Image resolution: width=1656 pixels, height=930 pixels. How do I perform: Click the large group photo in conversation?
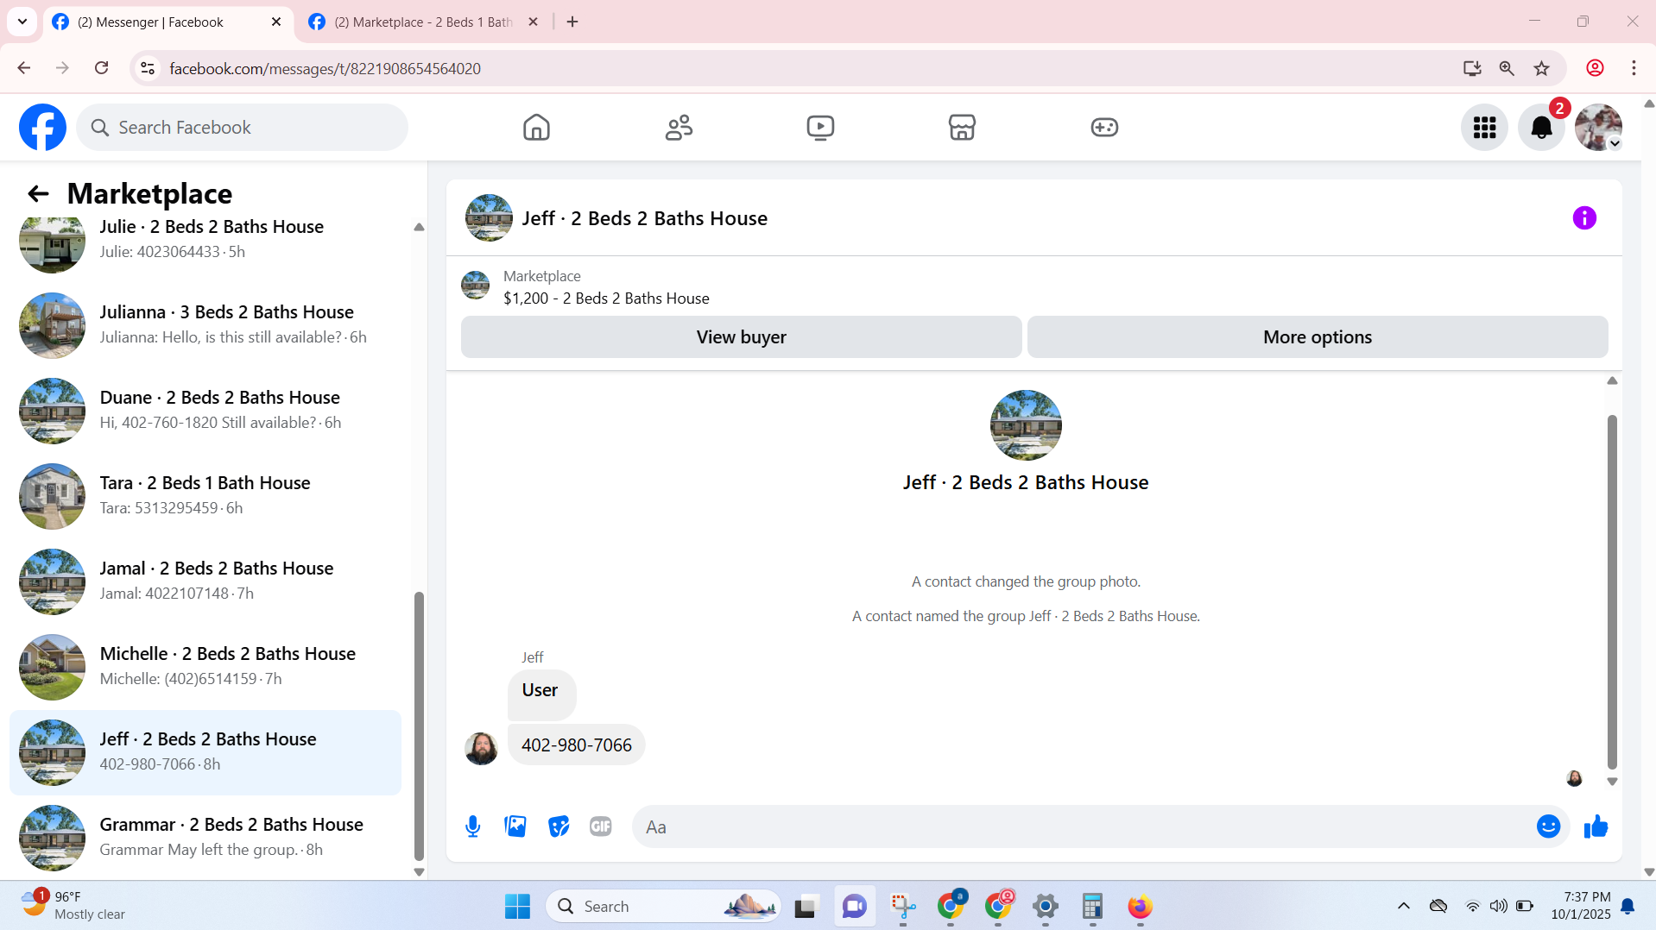[x=1026, y=425]
